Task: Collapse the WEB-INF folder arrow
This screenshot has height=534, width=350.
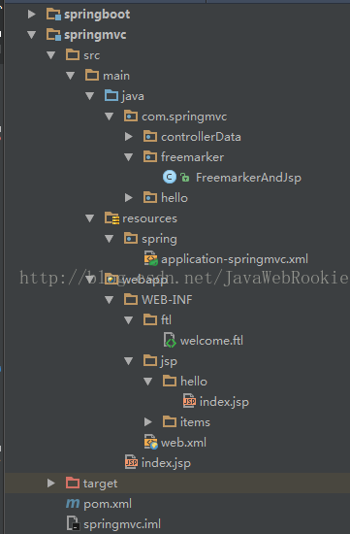Action: pyautogui.click(x=110, y=300)
